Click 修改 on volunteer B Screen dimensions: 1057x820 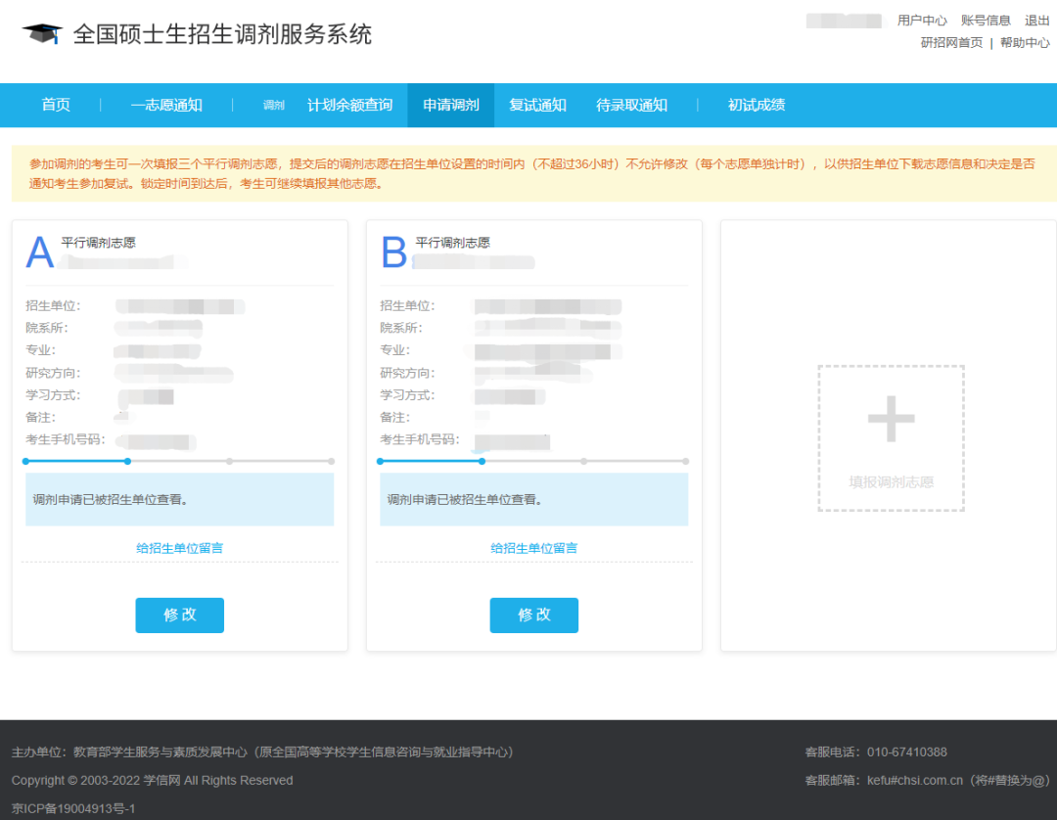[533, 615]
